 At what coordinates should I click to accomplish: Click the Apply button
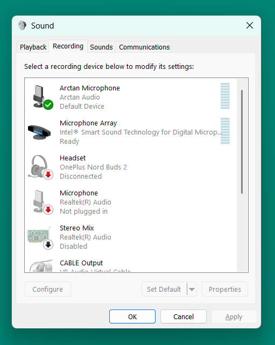(x=234, y=316)
